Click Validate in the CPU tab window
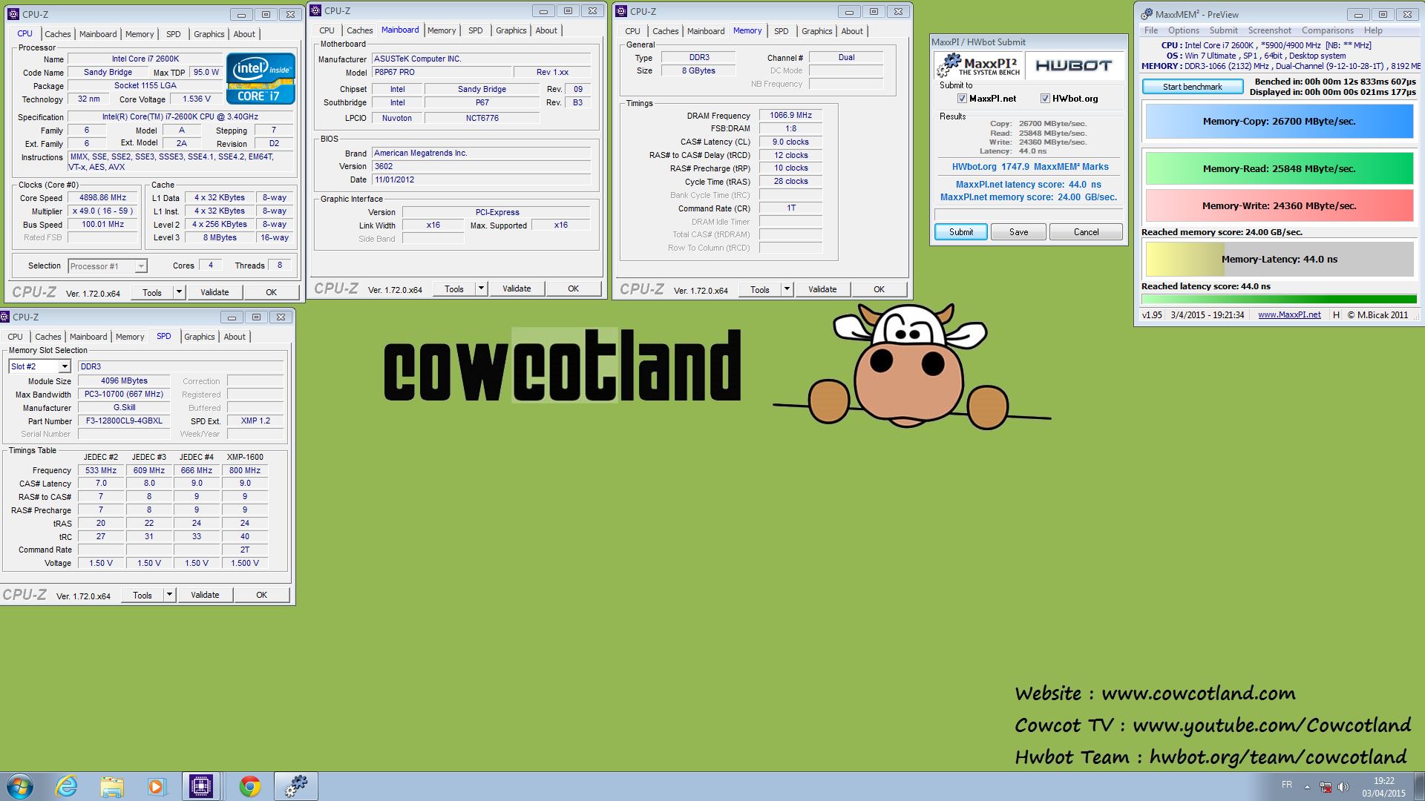Viewport: 1425px width, 801px height. [214, 292]
